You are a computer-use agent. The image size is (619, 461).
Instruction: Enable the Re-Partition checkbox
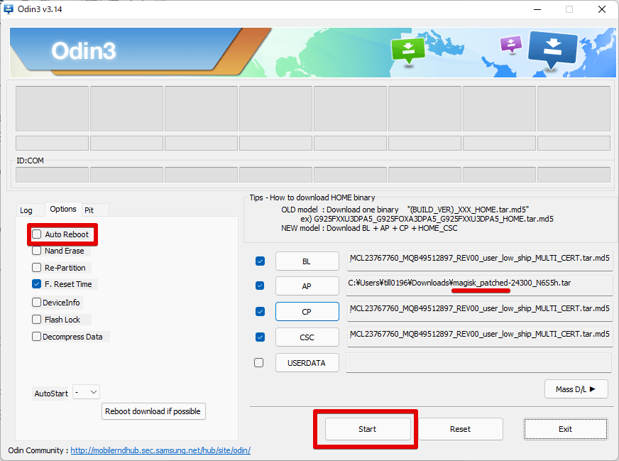click(x=37, y=268)
